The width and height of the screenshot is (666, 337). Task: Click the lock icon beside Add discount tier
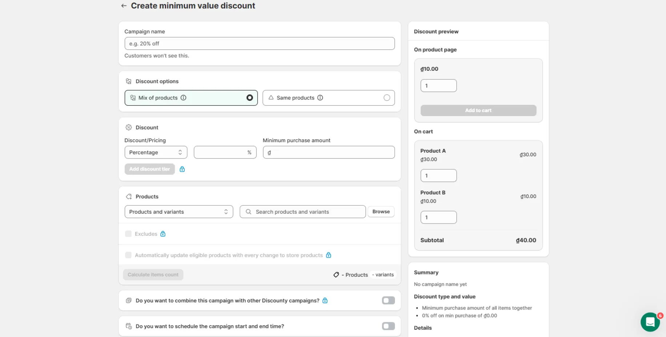(x=182, y=169)
